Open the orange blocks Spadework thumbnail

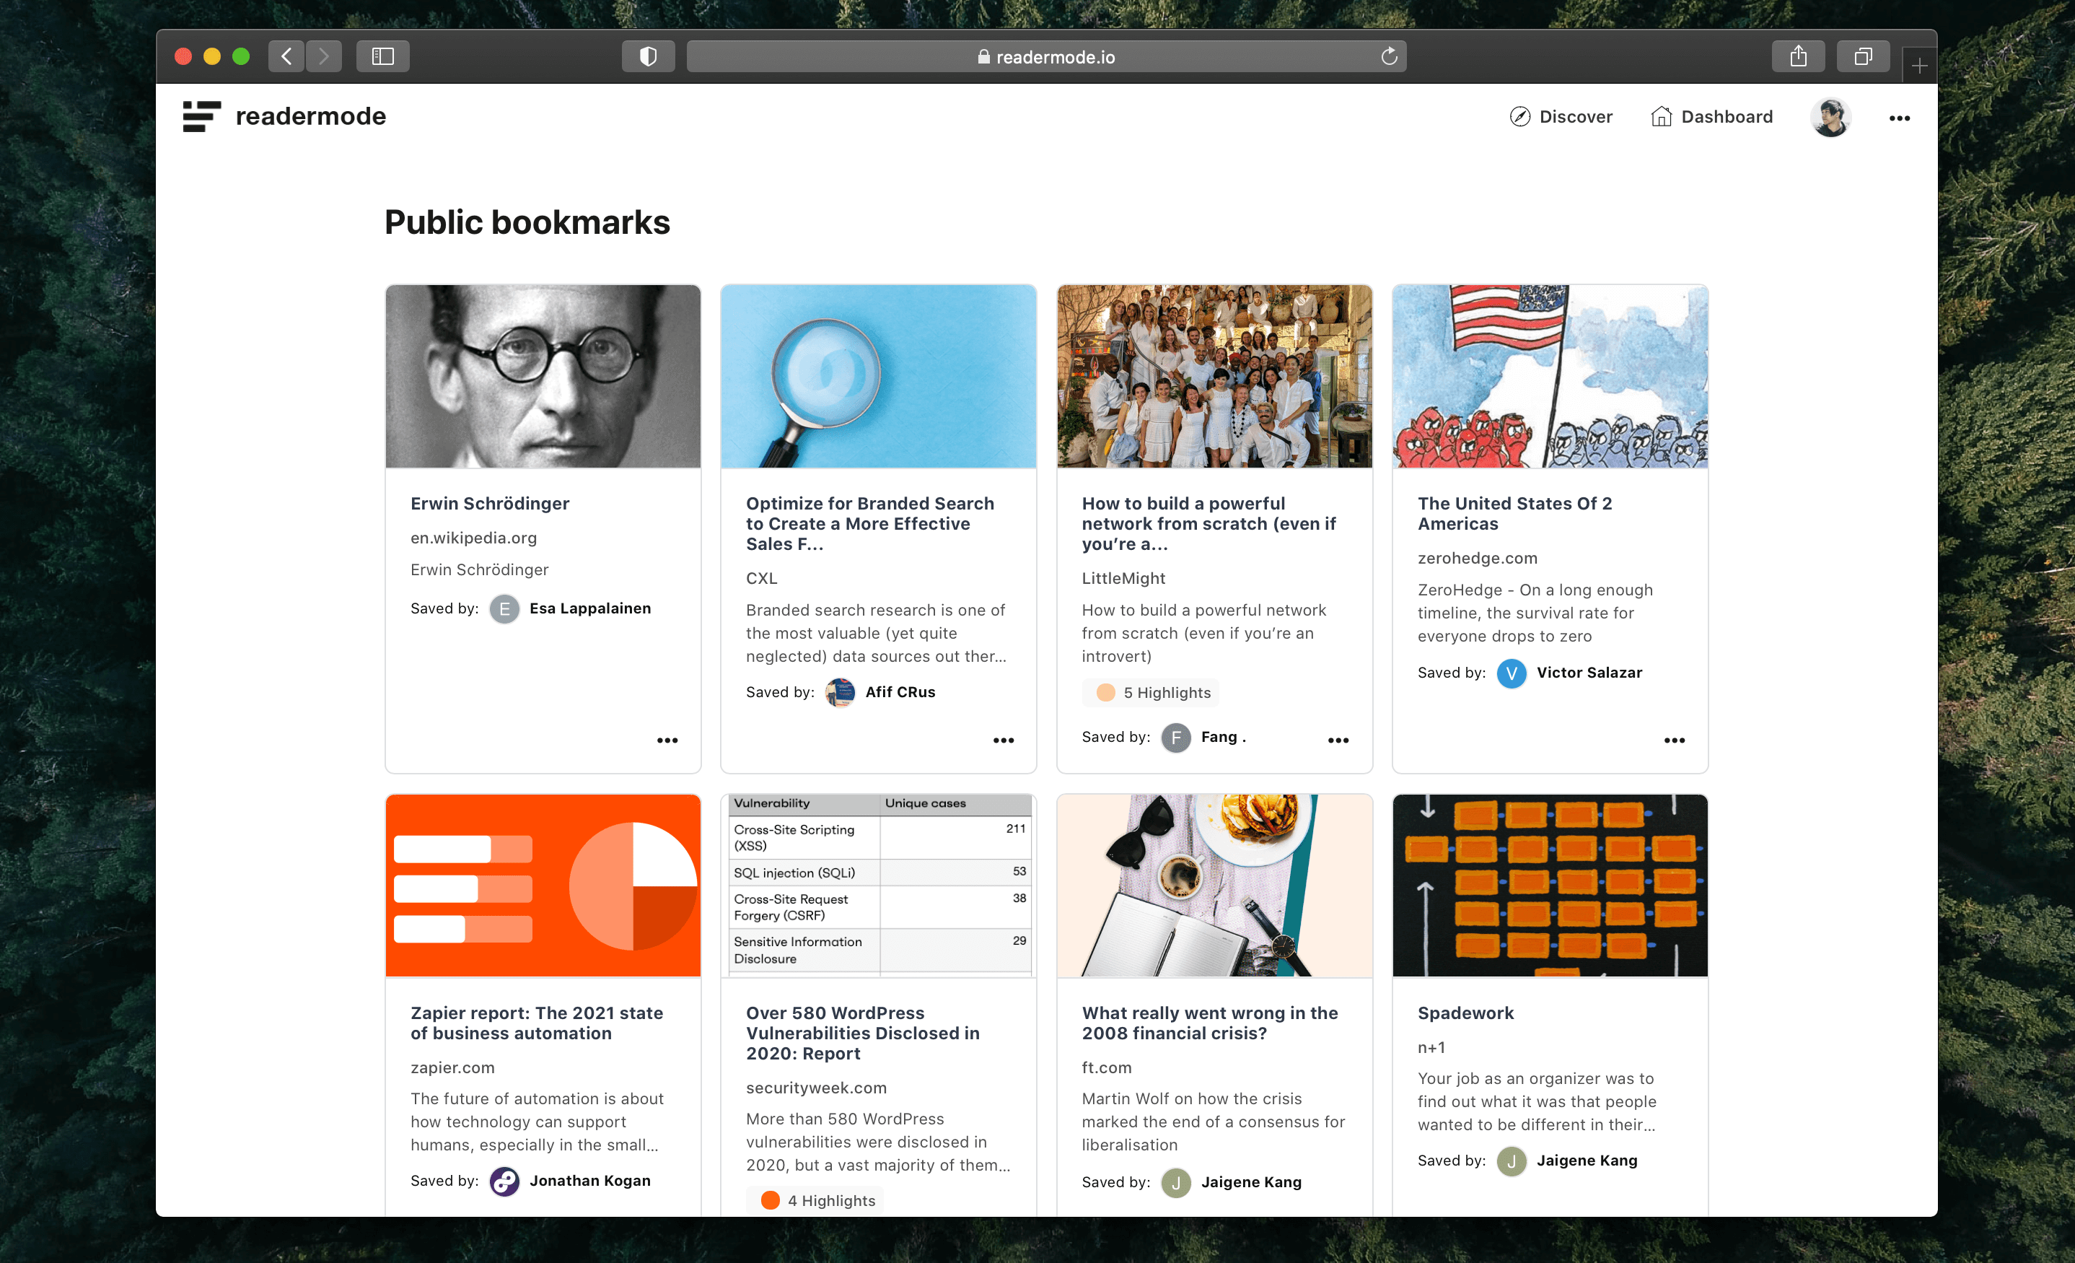click(x=1550, y=886)
